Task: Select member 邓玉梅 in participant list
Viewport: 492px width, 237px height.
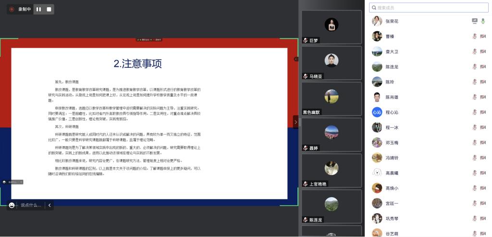Action: 392,143
